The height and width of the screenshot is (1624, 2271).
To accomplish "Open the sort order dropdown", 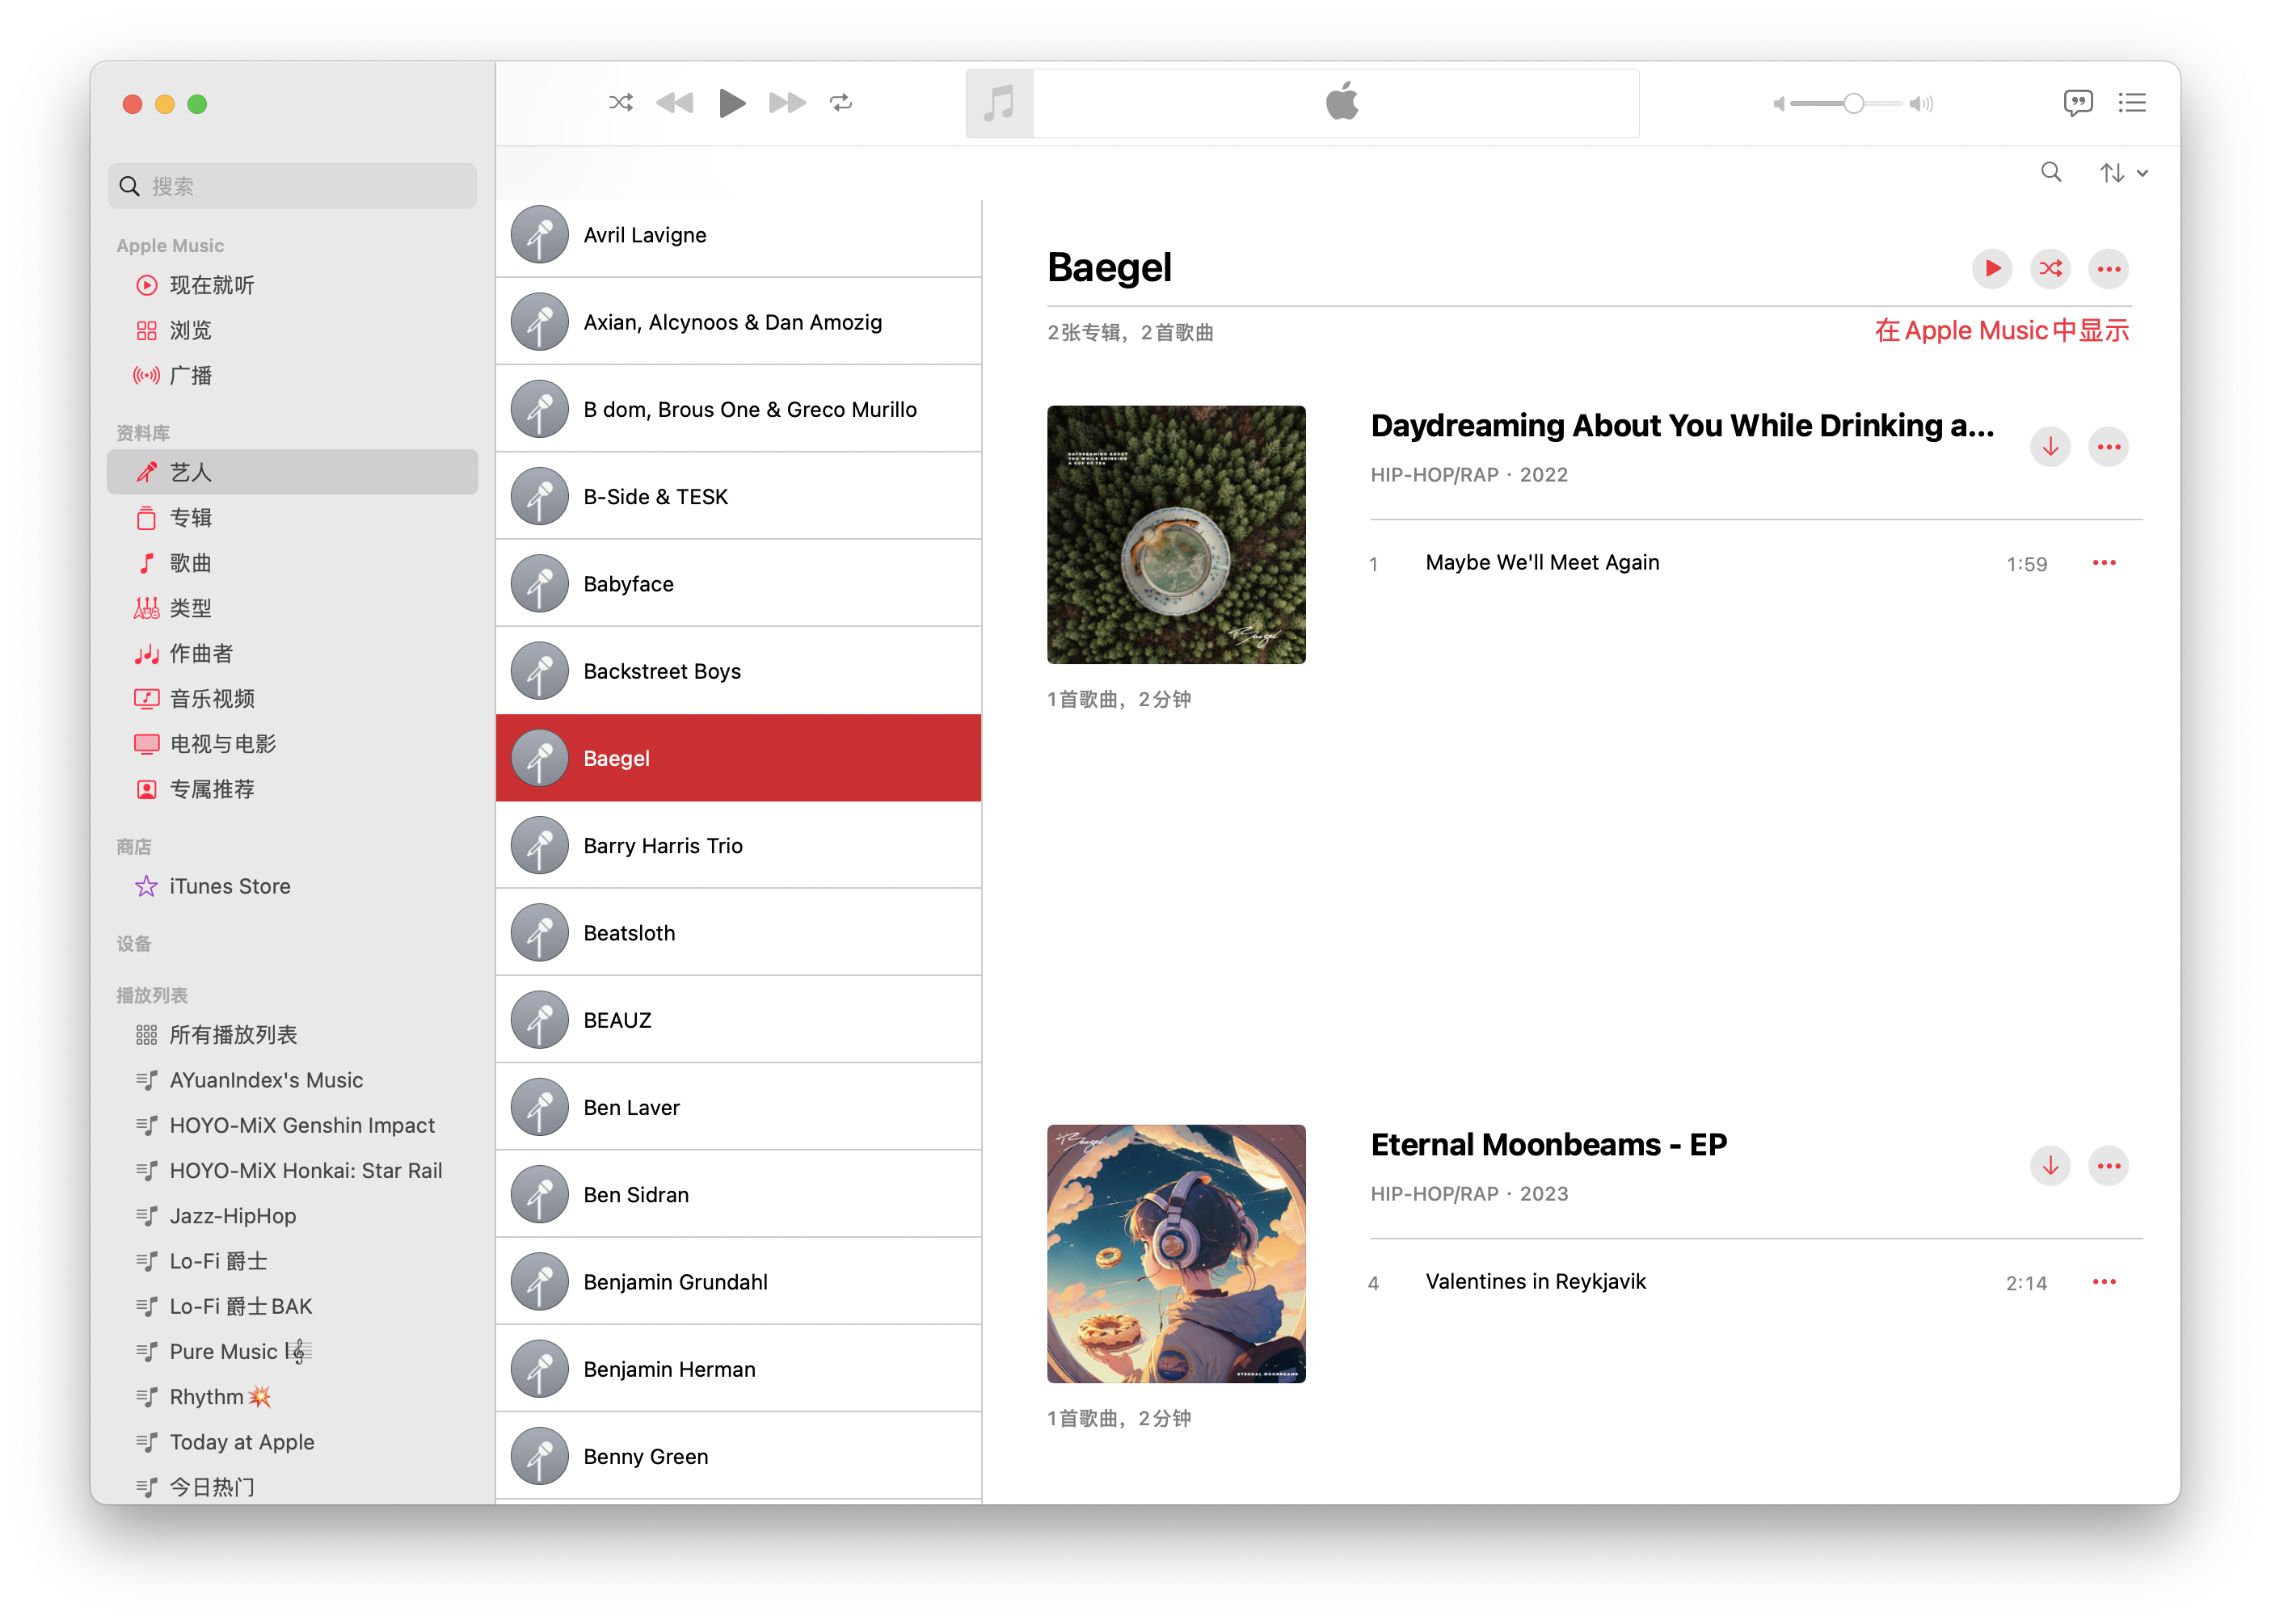I will point(2123,173).
